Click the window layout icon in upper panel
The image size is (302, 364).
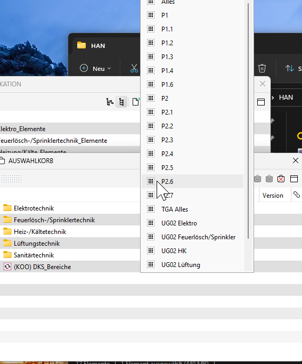click(x=261, y=102)
